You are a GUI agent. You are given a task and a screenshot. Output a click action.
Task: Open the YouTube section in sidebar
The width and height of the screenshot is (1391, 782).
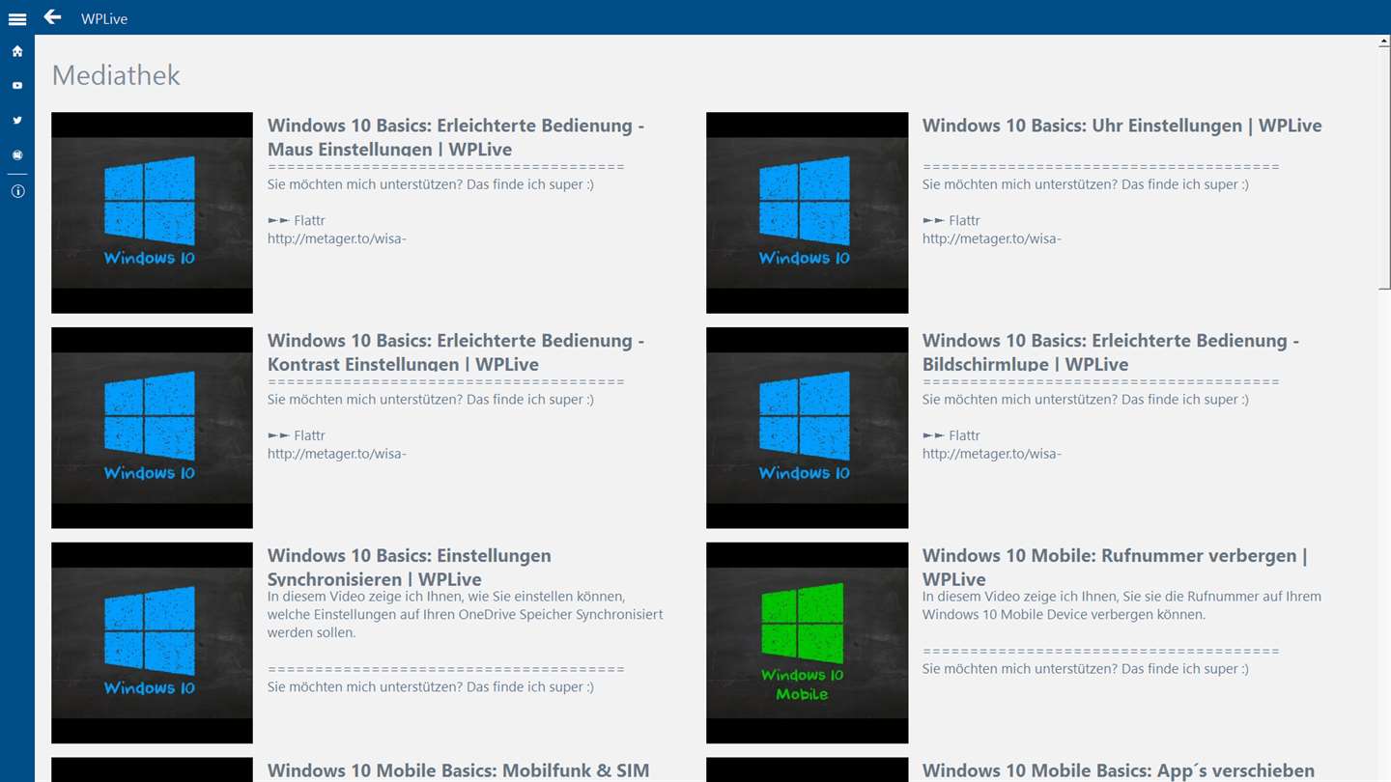17,86
